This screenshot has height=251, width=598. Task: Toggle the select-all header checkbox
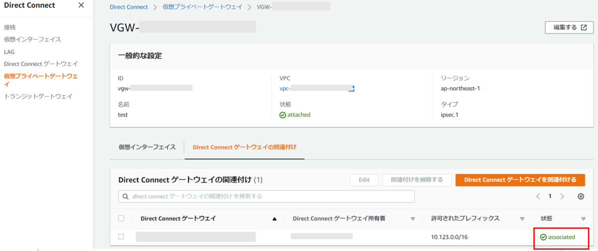click(121, 218)
